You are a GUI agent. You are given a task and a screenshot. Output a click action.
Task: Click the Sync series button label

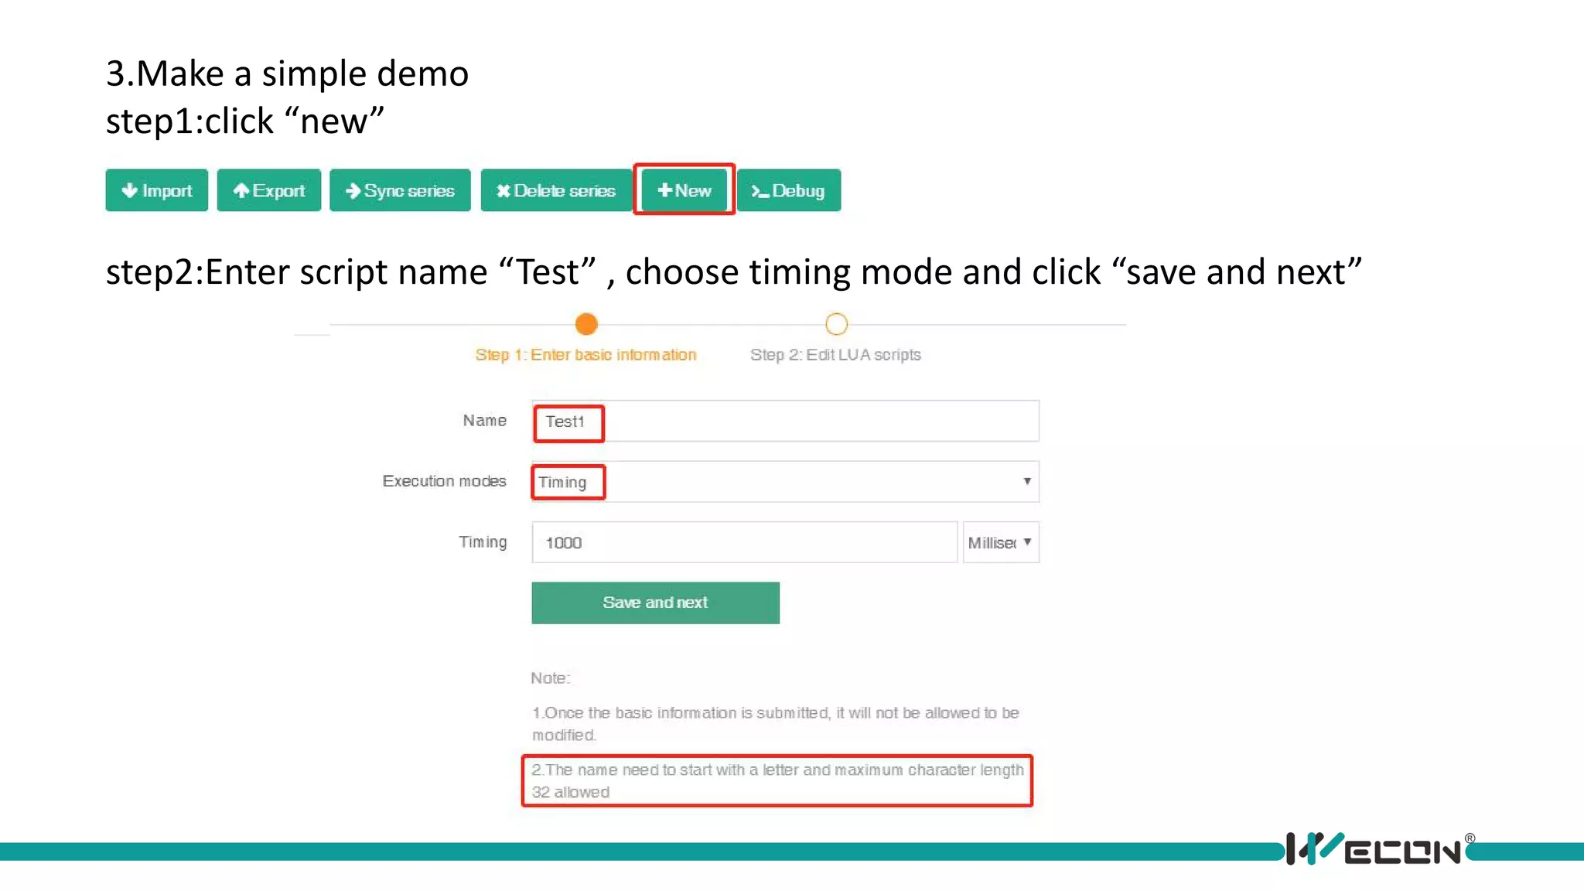(x=409, y=190)
